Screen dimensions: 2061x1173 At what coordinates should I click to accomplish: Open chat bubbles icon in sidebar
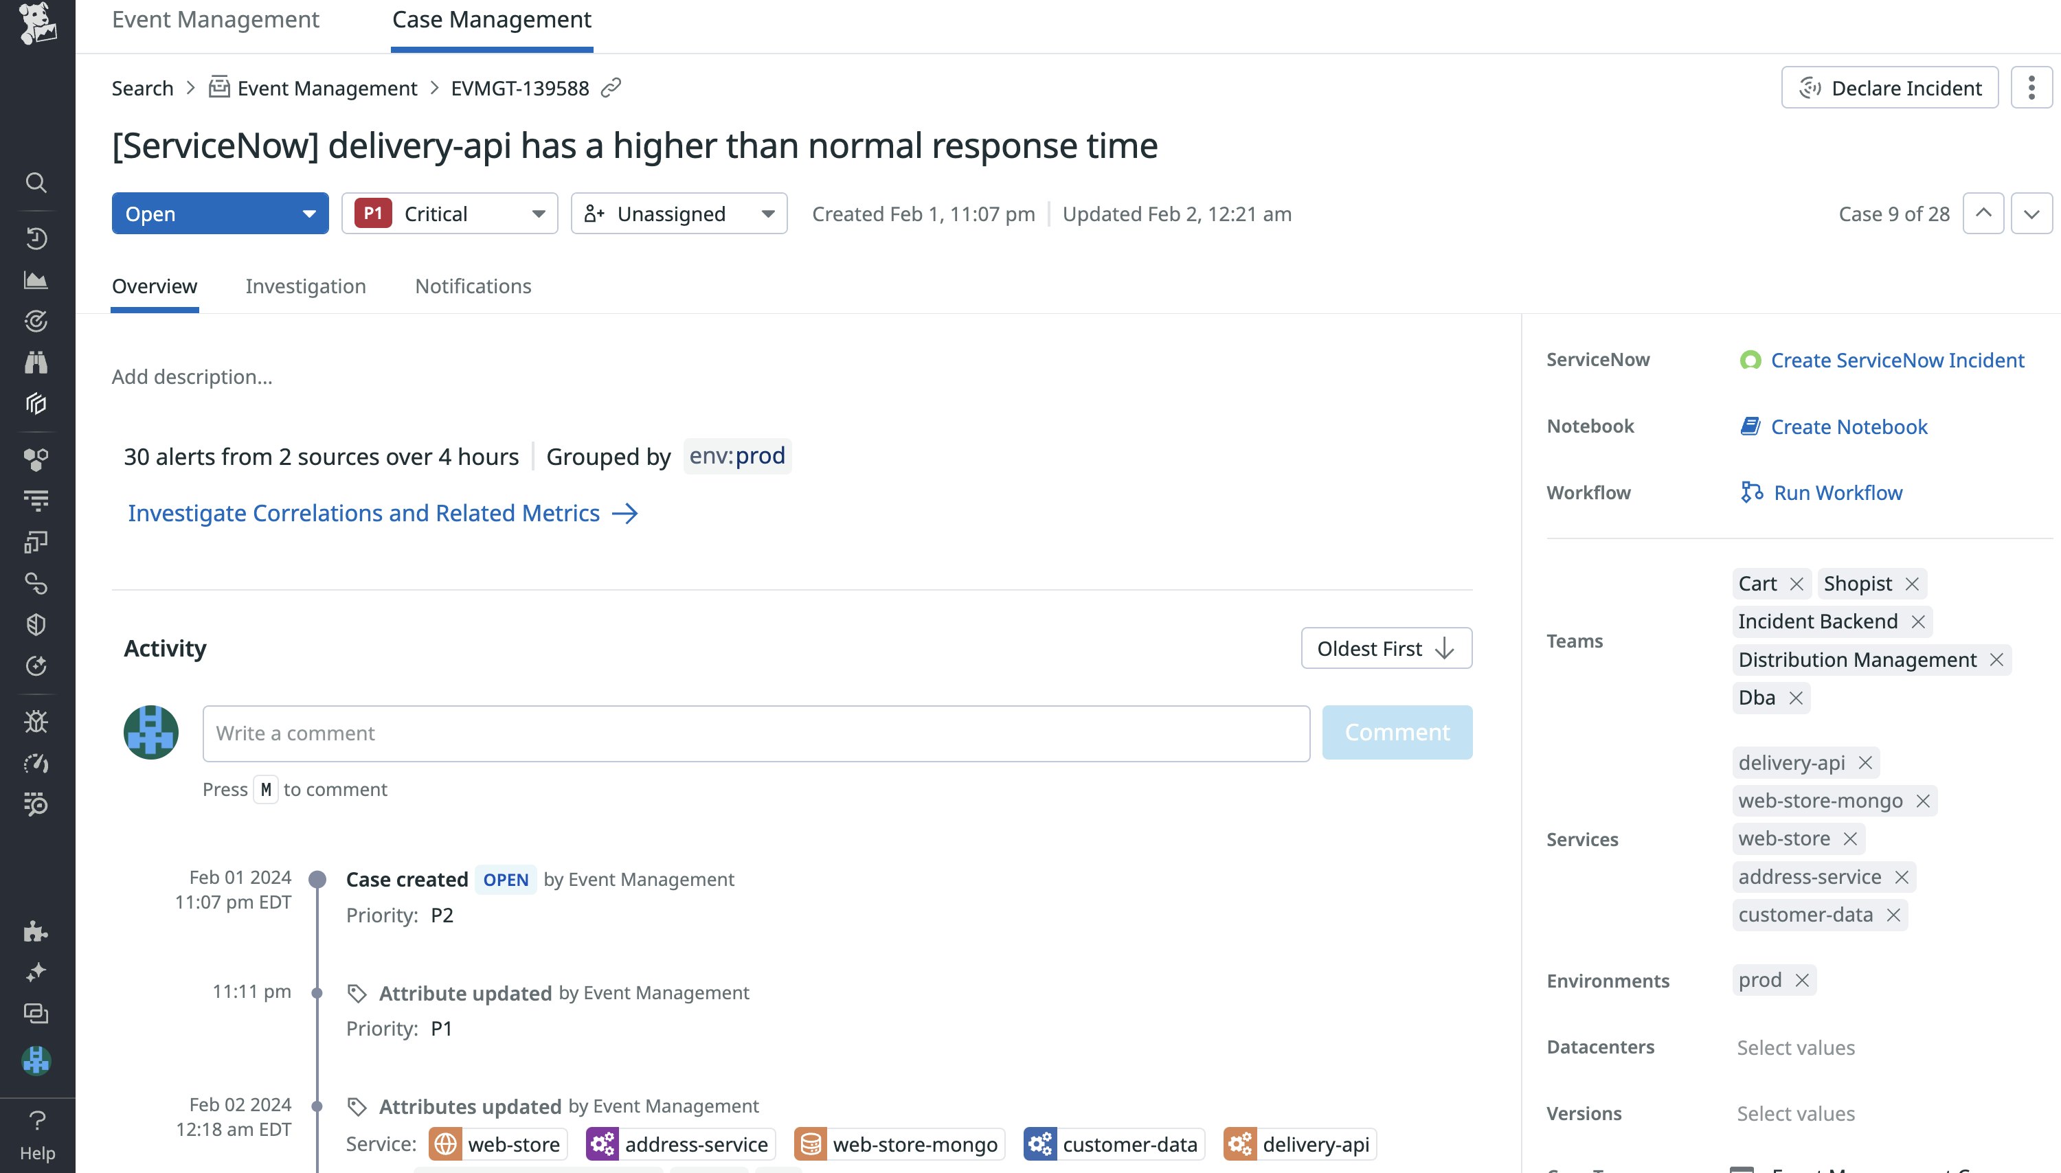coord(36,1014)
